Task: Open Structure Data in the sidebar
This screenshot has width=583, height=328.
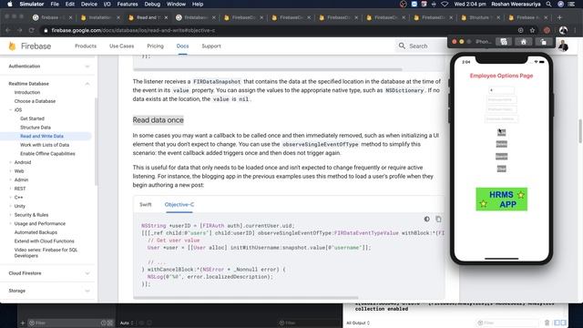Action: click(36, 128)
